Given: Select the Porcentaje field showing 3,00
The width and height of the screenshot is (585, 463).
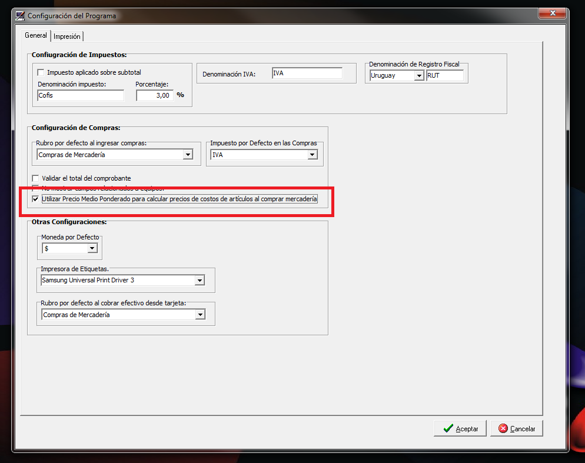Looking at the screenshot, I should (155, 95).
